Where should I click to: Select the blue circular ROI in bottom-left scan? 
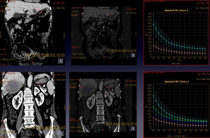(15, 85)
